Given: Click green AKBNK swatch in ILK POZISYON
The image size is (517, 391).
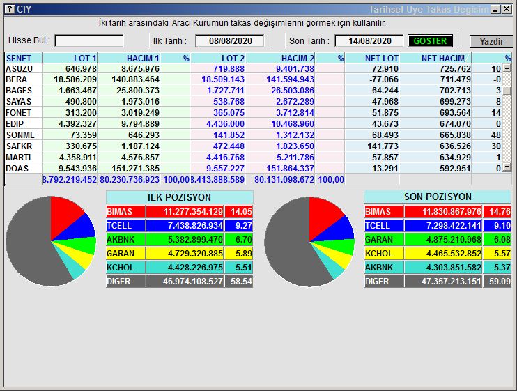Looking at the screenshot, I should point(125,240).
